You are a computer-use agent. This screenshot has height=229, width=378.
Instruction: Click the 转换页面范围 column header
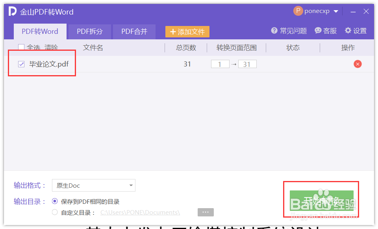237,48
